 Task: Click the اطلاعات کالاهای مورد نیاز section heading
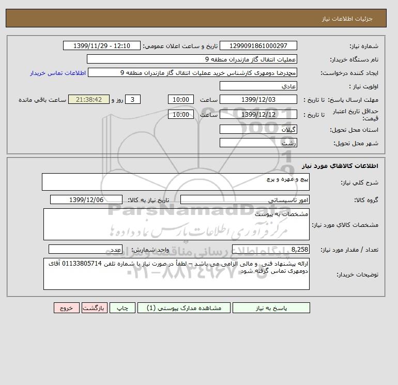340,166
